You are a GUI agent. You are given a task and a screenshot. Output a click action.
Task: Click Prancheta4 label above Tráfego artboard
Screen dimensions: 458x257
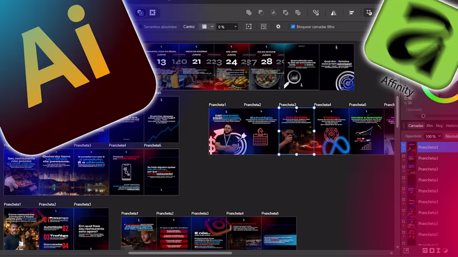pos(322,105)
